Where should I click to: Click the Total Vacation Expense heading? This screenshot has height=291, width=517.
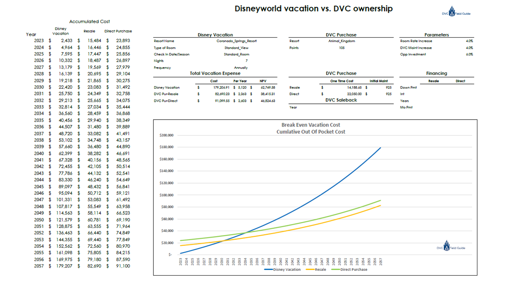point(215,74)
